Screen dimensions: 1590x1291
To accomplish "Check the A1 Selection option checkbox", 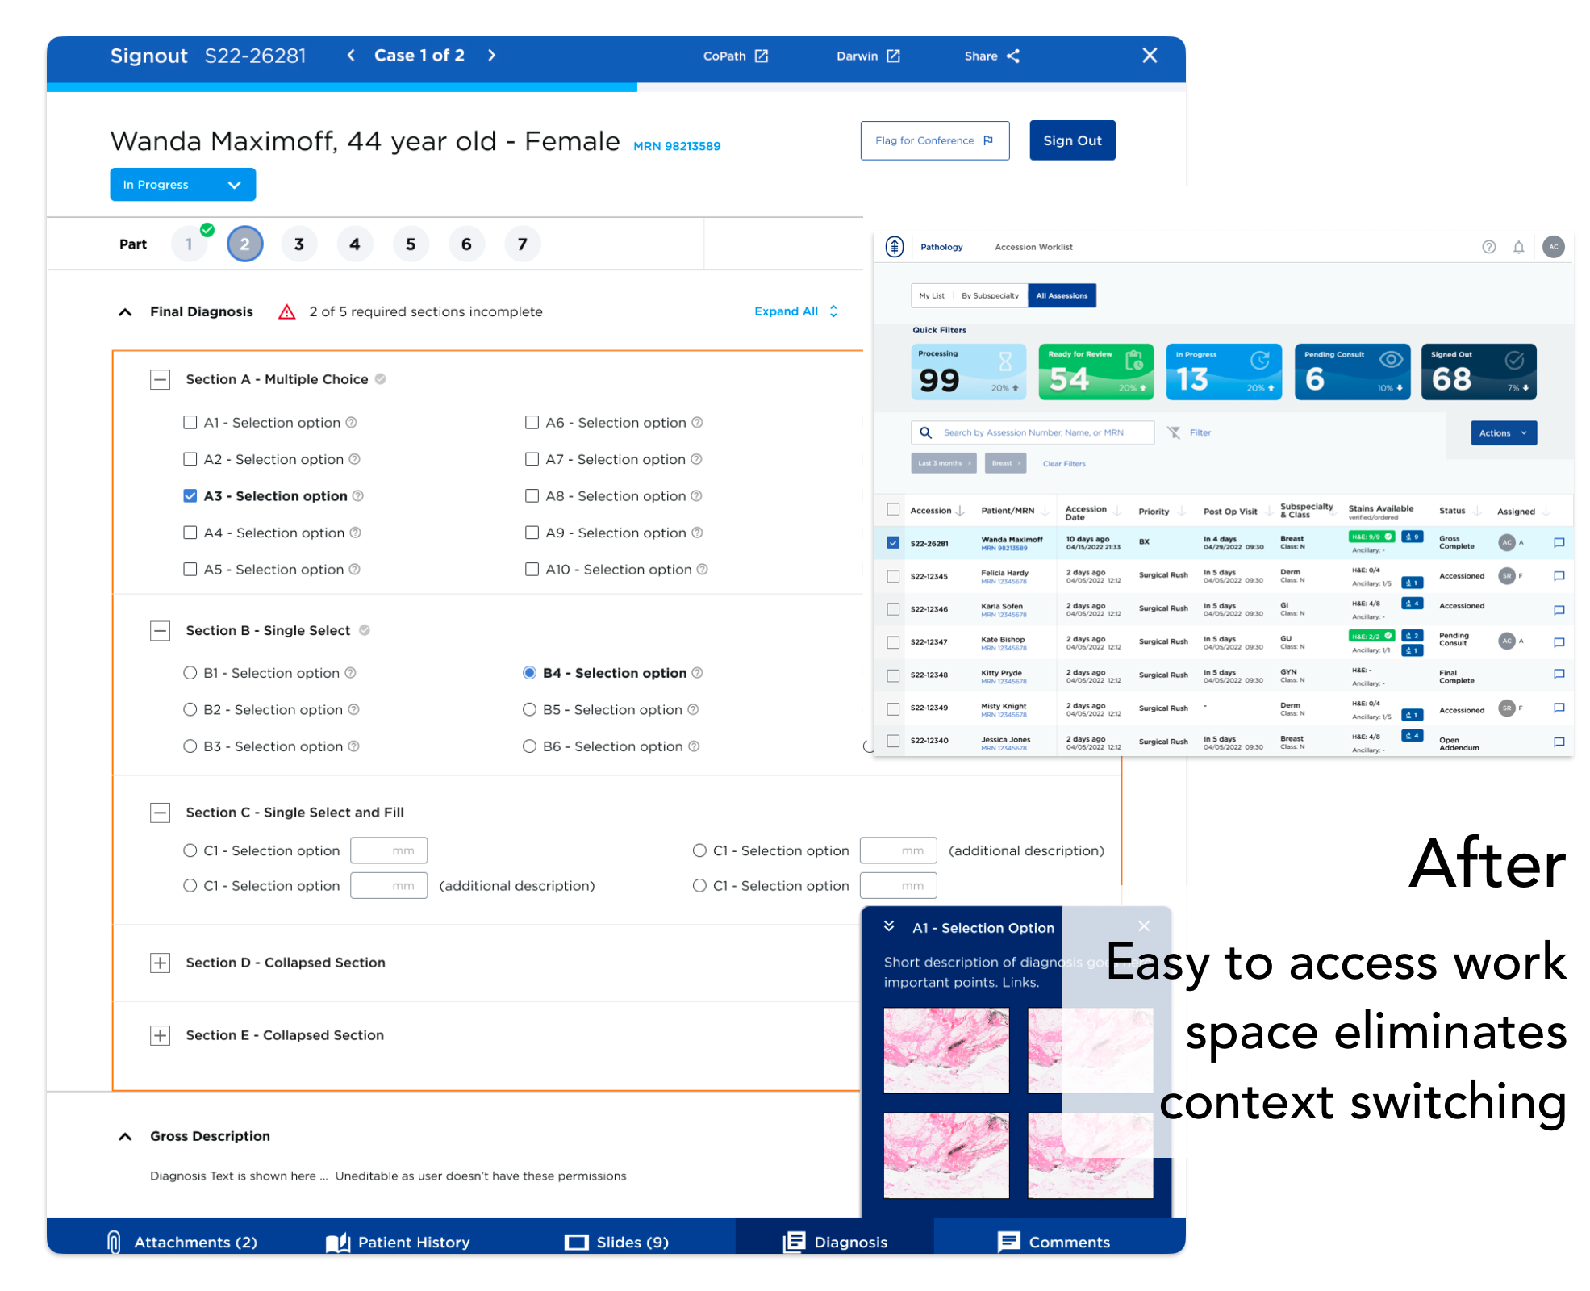I will coord(190,422).
